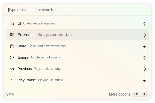Click the Sittly label in footer

(10, 94)
